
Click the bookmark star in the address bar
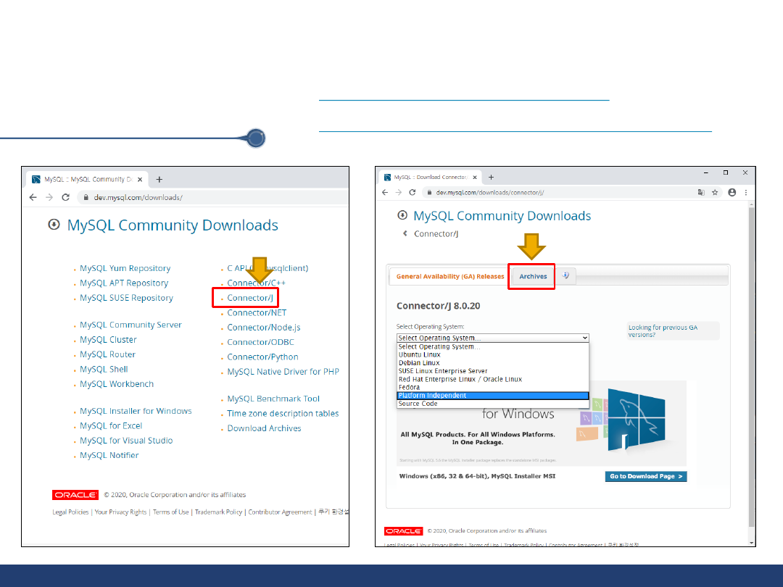coord(715,193)
